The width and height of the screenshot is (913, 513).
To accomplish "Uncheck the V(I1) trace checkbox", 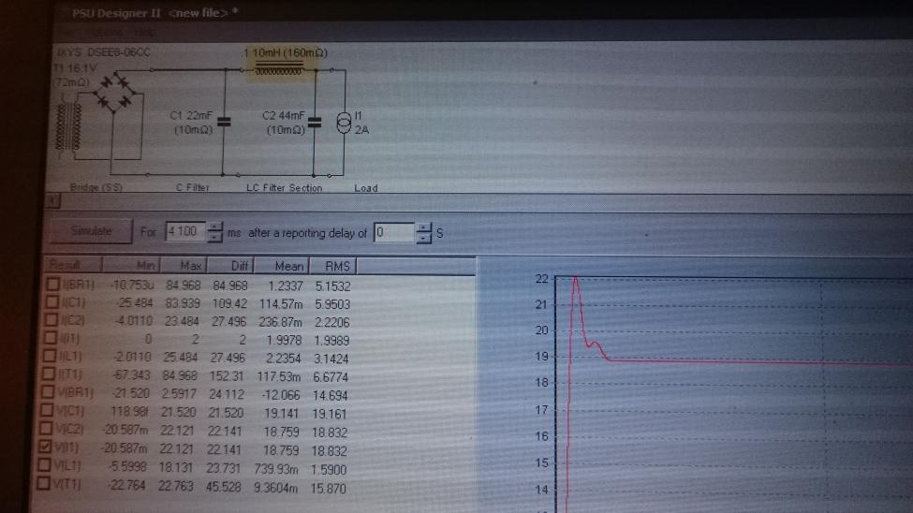I will [x=45, y=447].
